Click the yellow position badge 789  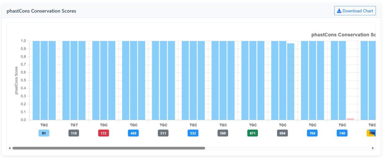(x=371, y=133)
